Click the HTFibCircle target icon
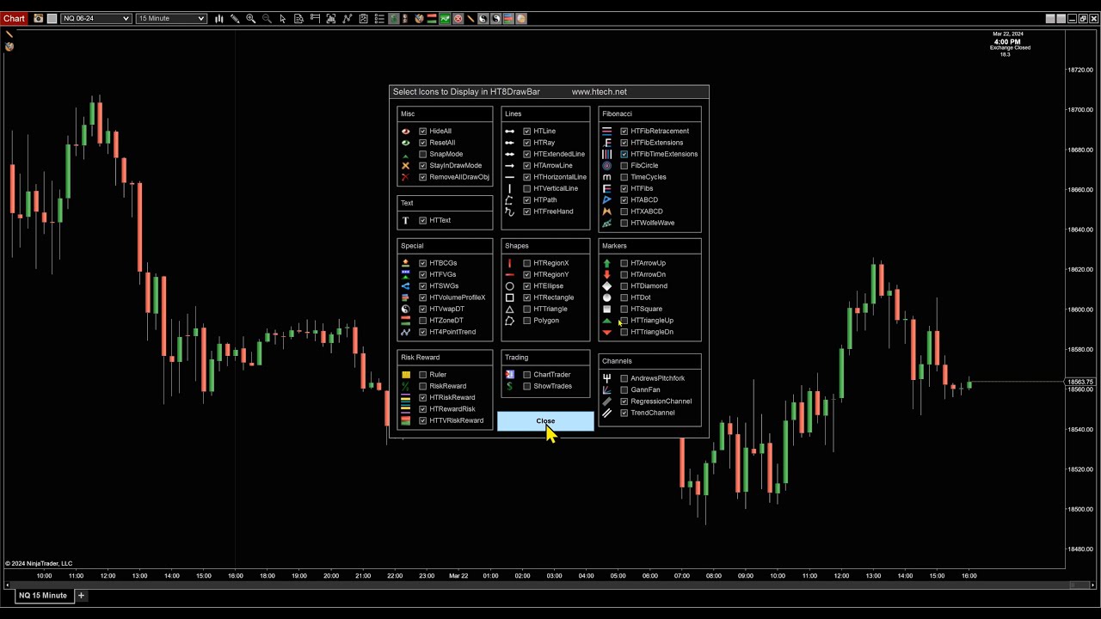Image resolution: width=1101 pixels, height=619 pixels. tap(606, 166)
